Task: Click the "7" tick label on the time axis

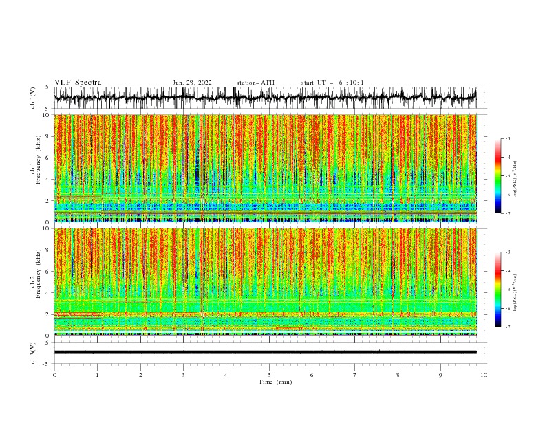Action: (355, 375)
